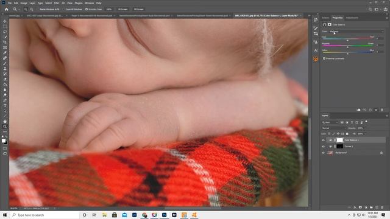
Task: Open the Layers panel menu
Action: click(387, 116)
